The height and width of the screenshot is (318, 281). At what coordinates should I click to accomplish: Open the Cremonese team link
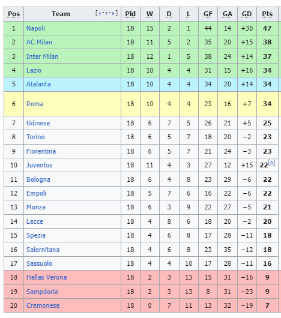tap(43, 305)
